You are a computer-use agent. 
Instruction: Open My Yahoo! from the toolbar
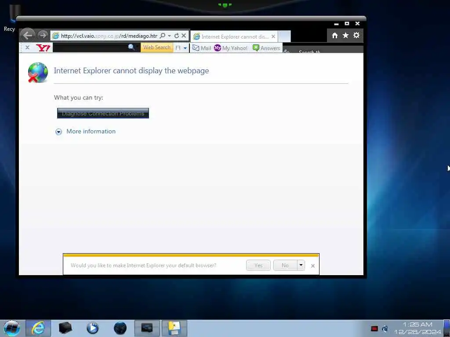231,48
